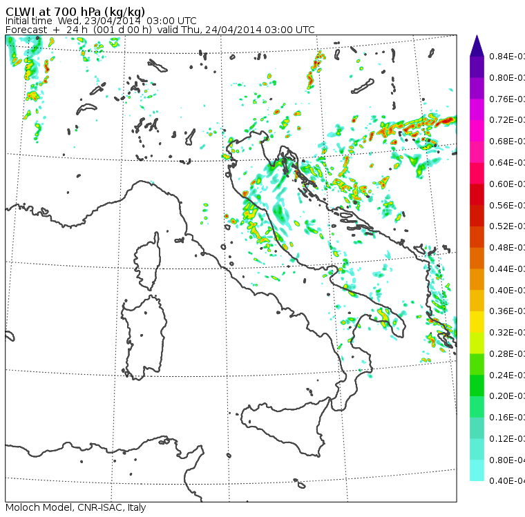
Task: Click the 0.40E-04 legend label
Action: tap(507, 481)
